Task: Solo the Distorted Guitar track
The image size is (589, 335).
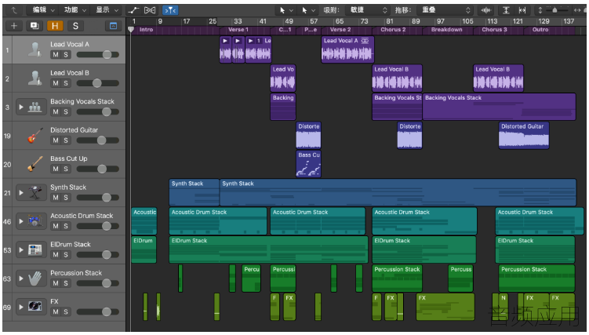Action: pos(66,140)
